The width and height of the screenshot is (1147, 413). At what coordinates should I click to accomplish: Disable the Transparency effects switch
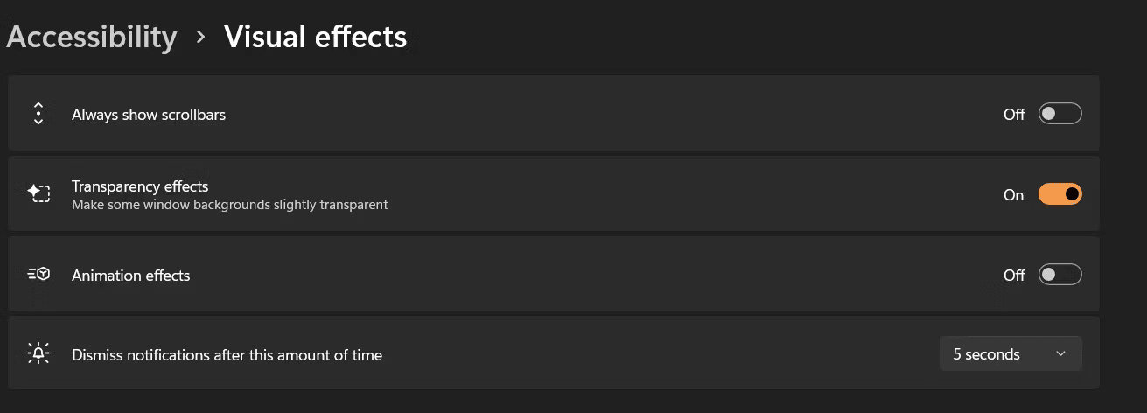pyautogui.click(x=1060, y=194)
